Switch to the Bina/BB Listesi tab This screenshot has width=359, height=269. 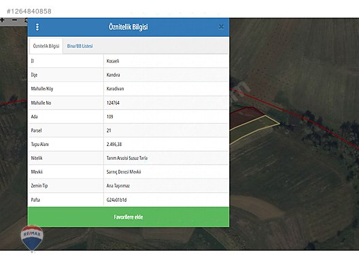80,46
